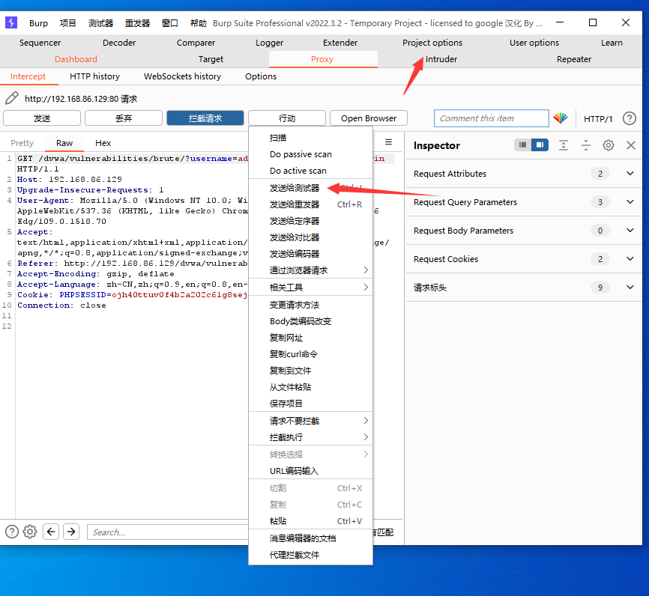Select 发送给对比器 menu item
Screen dimensions: 649x596
click(310, 237)
